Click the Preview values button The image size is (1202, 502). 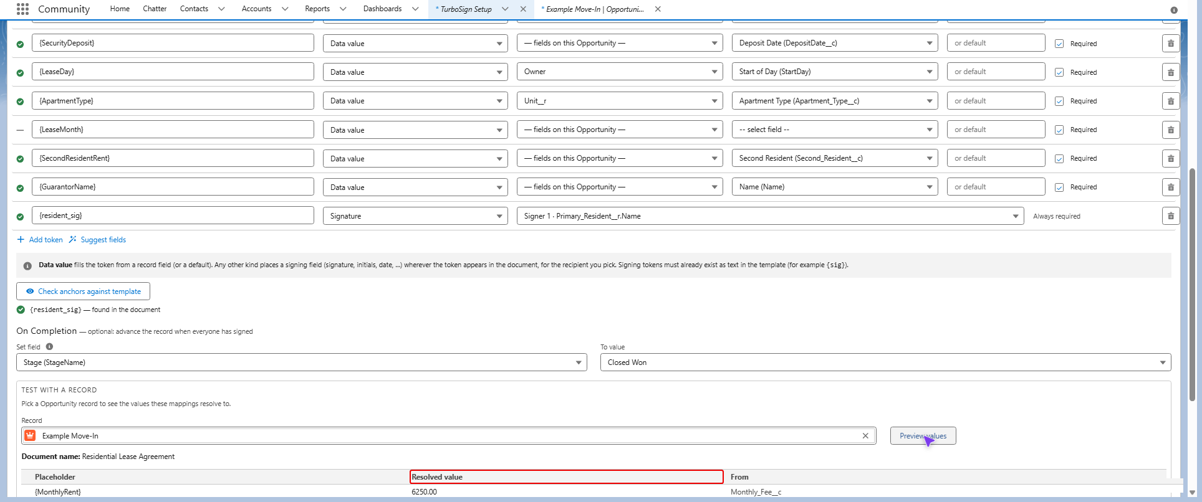pyautogui.click(x=923, y=436)
